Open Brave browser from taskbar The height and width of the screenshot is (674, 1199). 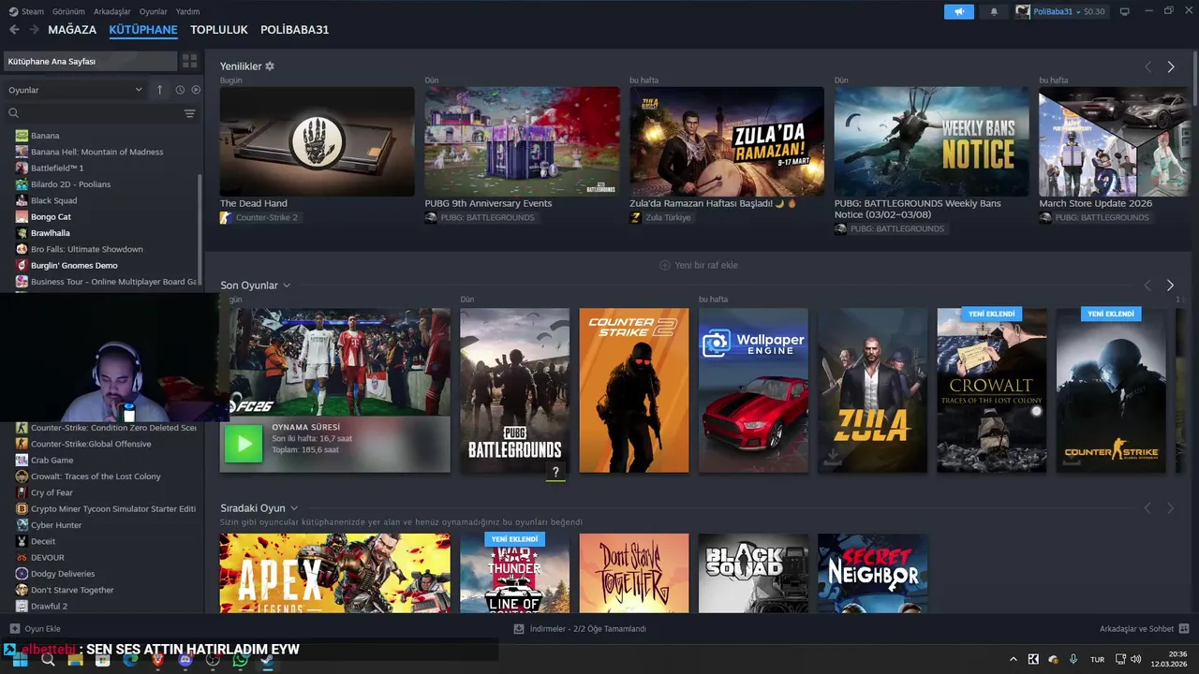(158, 660)
